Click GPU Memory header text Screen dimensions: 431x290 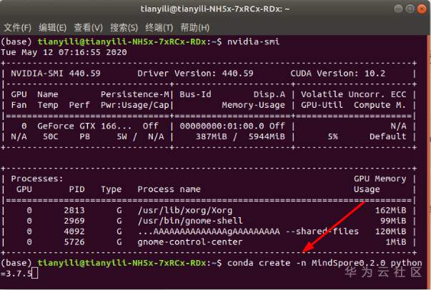tap(380, 179)
